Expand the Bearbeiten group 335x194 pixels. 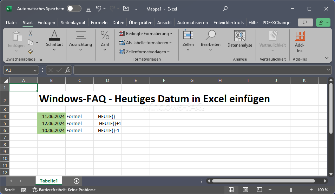tap(210, 41)
